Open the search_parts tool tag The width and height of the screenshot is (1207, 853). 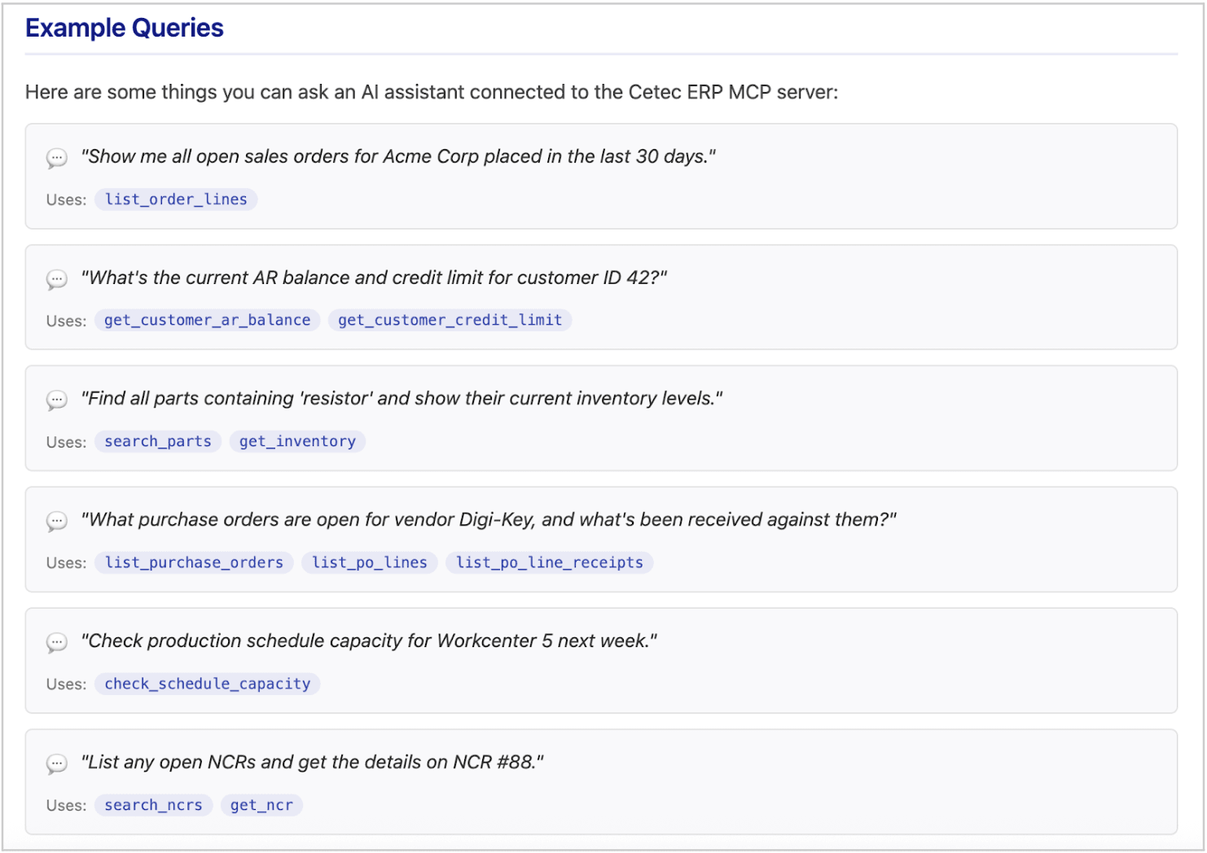158,441
